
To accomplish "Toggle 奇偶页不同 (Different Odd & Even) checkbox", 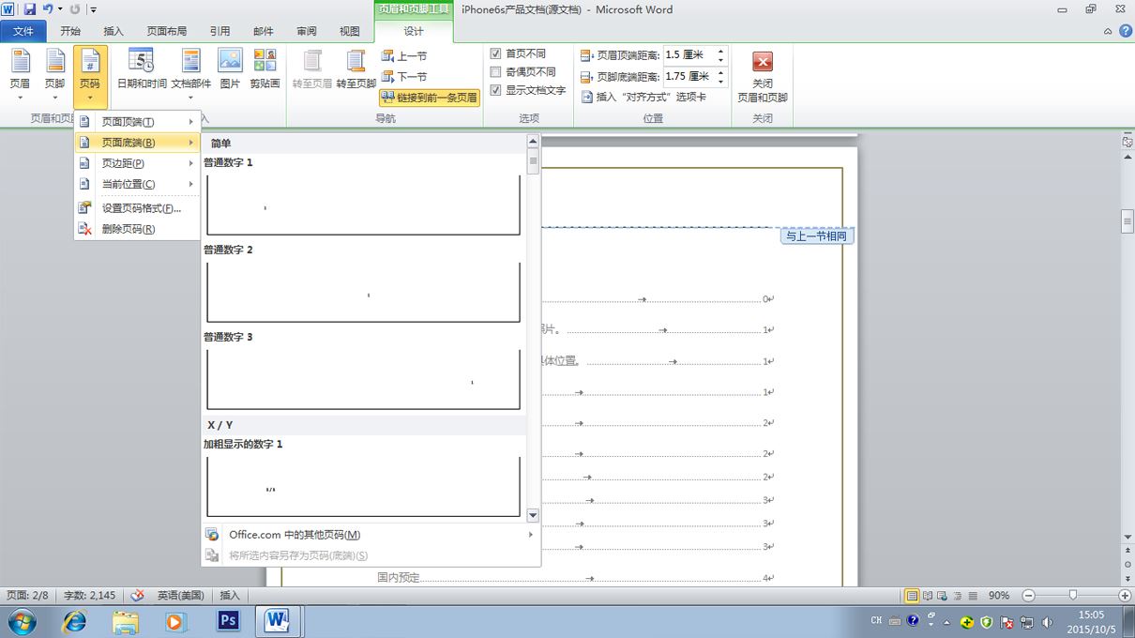I will (496, 72).
